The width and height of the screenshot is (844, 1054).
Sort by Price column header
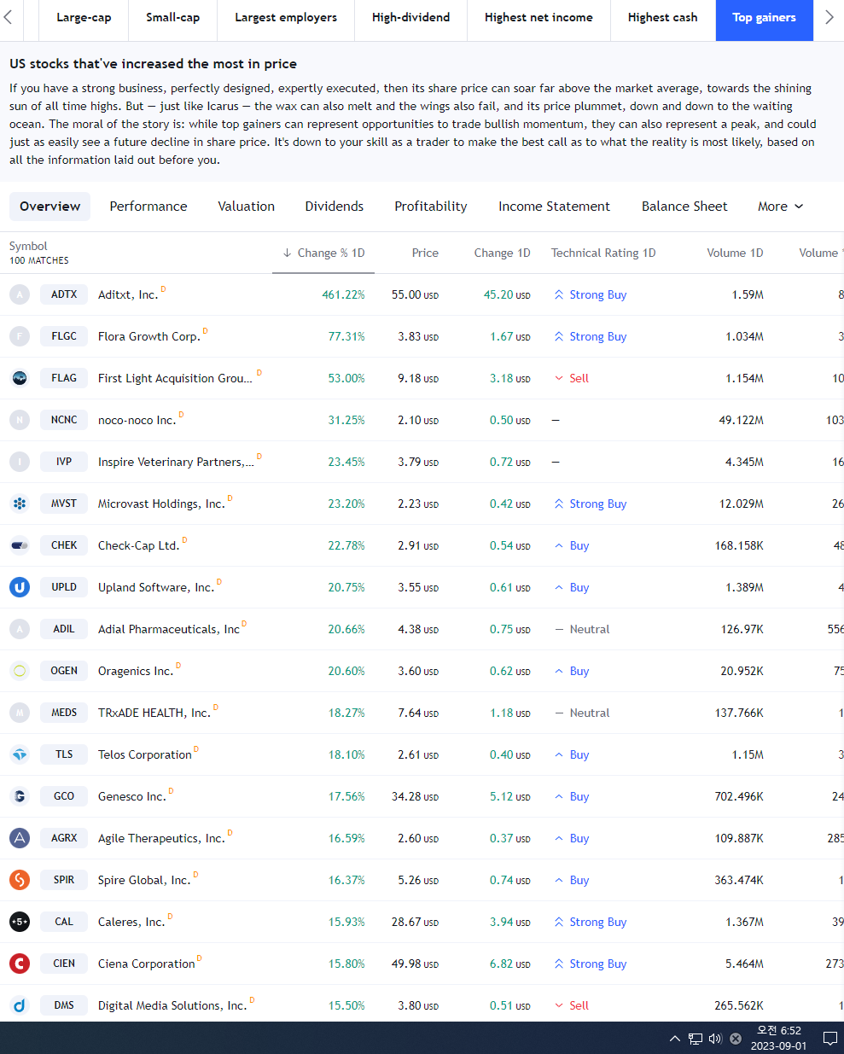[x=425, y=253]
